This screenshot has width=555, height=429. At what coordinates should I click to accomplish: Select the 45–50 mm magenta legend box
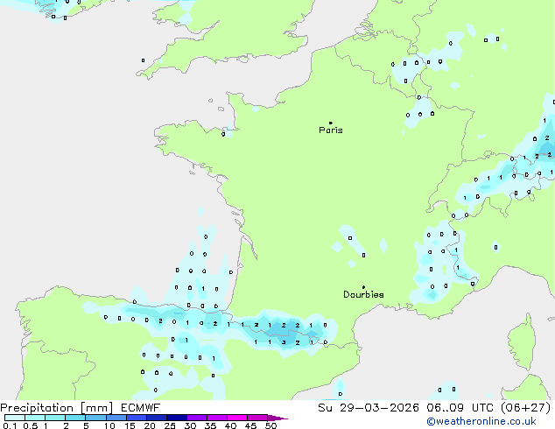257,418
